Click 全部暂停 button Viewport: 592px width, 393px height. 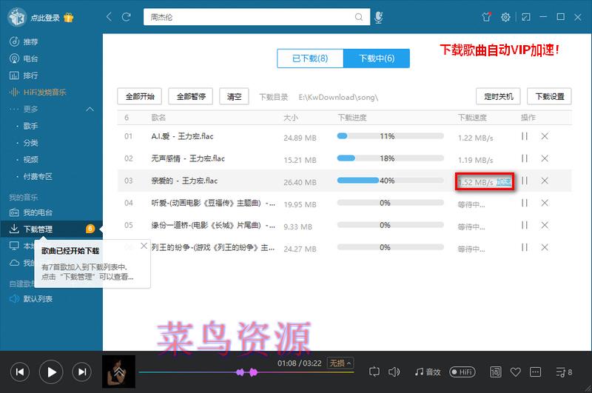(x=191, y=97)
